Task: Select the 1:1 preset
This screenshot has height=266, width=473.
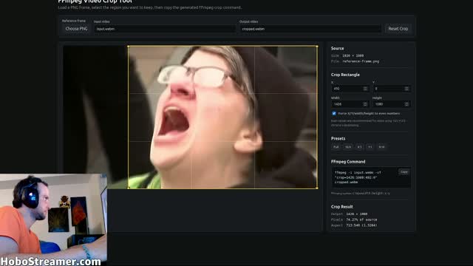Action: (x=370, y=147)
